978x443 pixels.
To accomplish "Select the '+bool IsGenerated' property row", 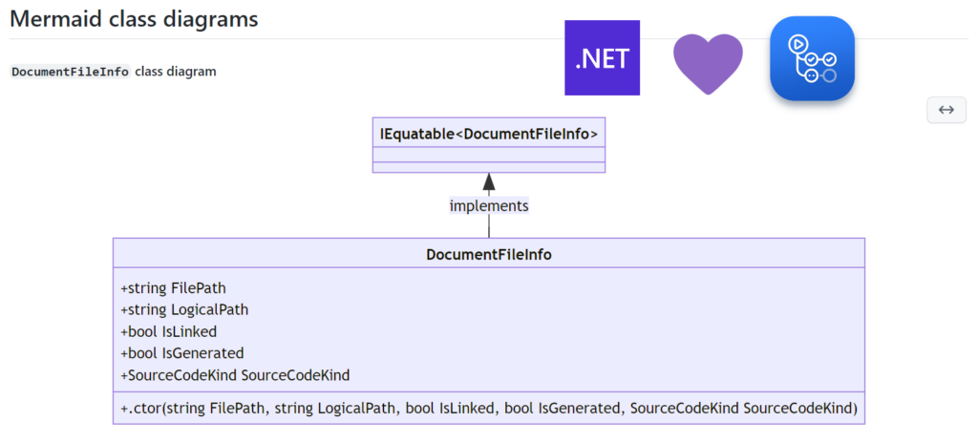I will tap(181, 353).
